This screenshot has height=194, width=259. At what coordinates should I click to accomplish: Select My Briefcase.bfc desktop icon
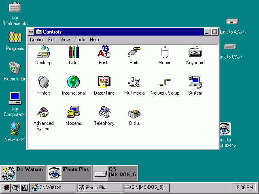[15, 7]
